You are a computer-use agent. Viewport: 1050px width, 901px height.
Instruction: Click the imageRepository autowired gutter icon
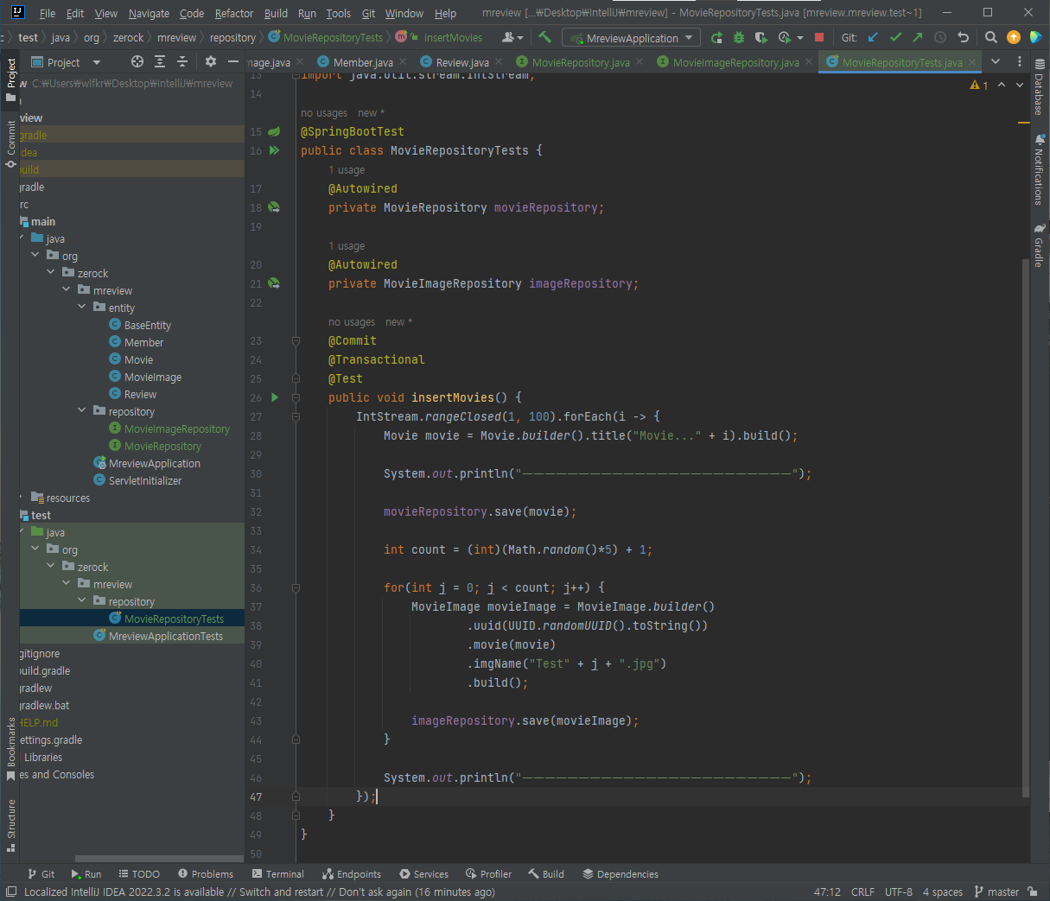[x=274, y=283]
